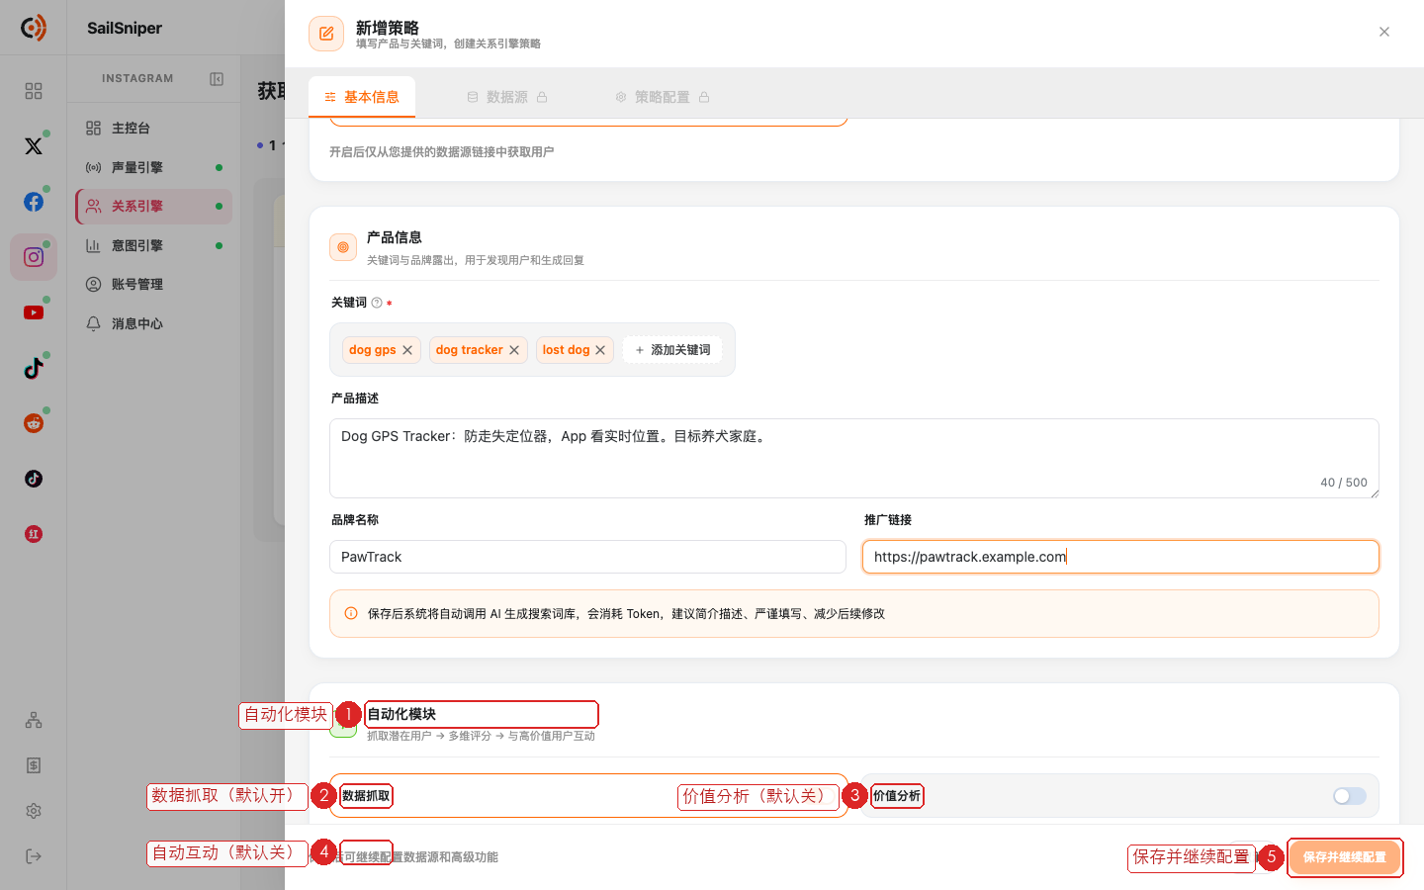Image resolution: width=1424 pixels, height=890 pixels.
Task: Open 关系引擎 in sidebar
Action: coord(154,207)
